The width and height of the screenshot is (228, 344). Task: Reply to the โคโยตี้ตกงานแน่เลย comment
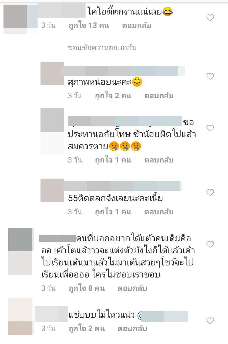click(137, 26)
